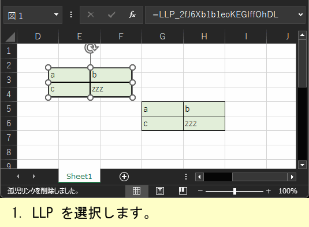Click the bottom-right handle of the picture

coord(133,97)
